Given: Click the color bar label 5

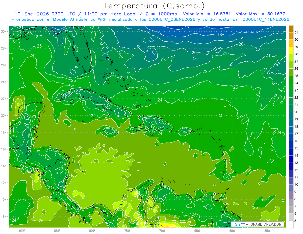Looking at the screenshot, I should pos(296,221).
